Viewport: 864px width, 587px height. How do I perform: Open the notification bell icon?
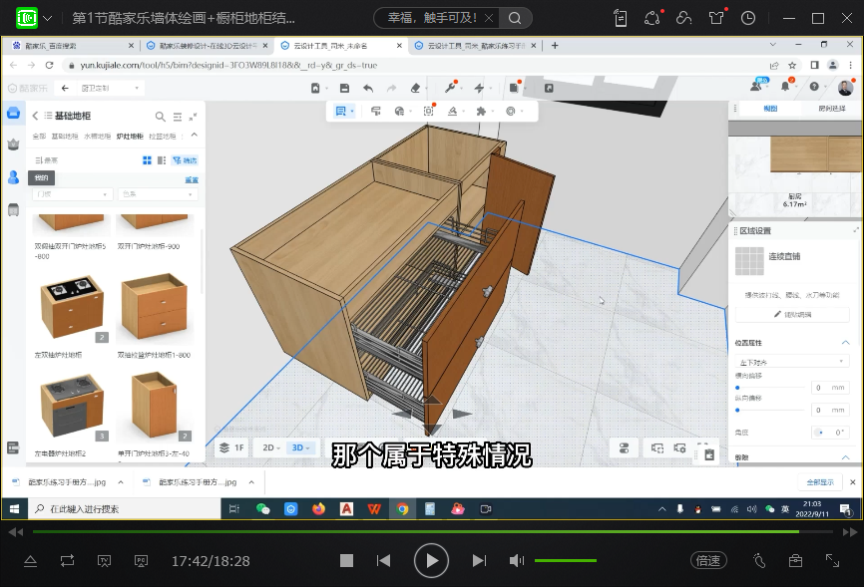(x=785, y=88)
